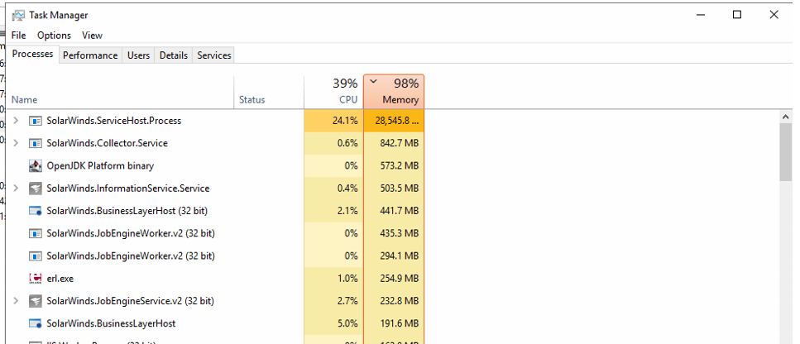This screenshot has height=344, width=800.
Task: Click the OpenJDK Platform binary icon
Action: click(x=36, y=165)
